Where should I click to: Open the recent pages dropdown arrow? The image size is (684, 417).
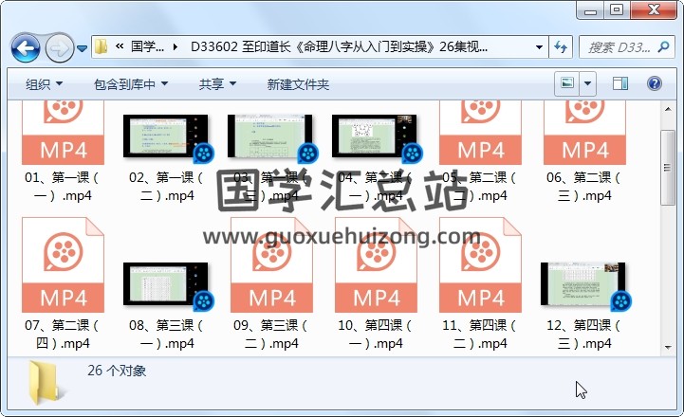click(83, 47)
